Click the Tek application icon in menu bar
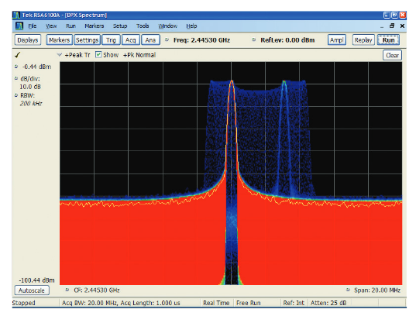 [19, 26]
